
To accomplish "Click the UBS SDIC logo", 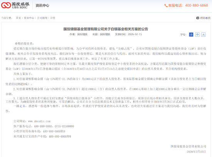I will pos(15,5).
